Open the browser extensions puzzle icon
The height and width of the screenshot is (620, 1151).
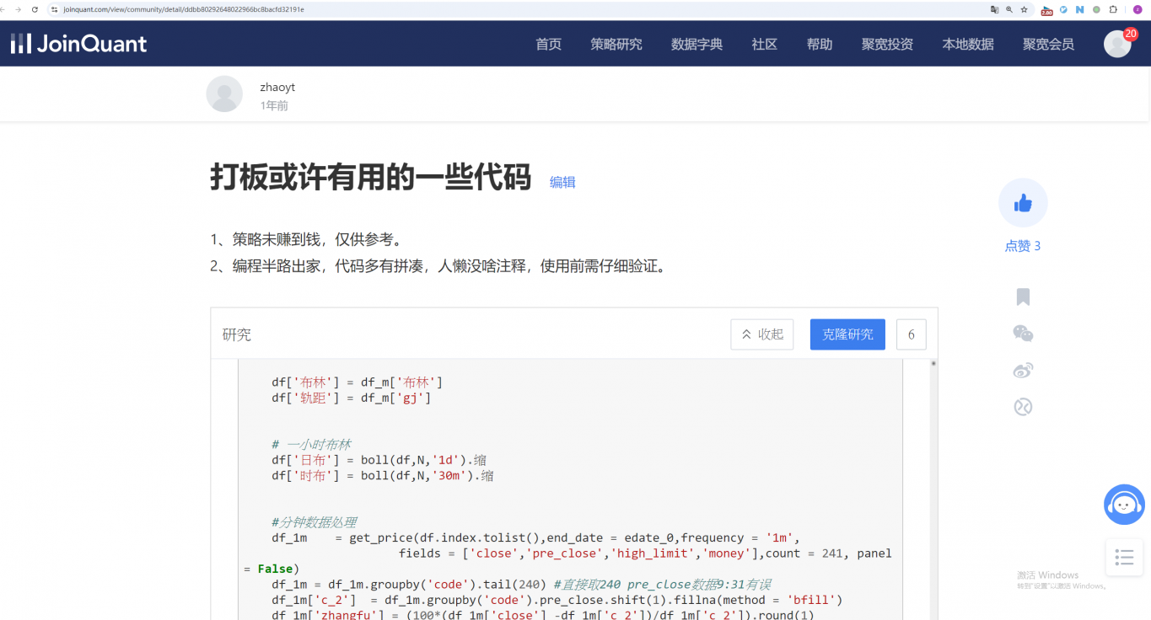click(1113, 9)
